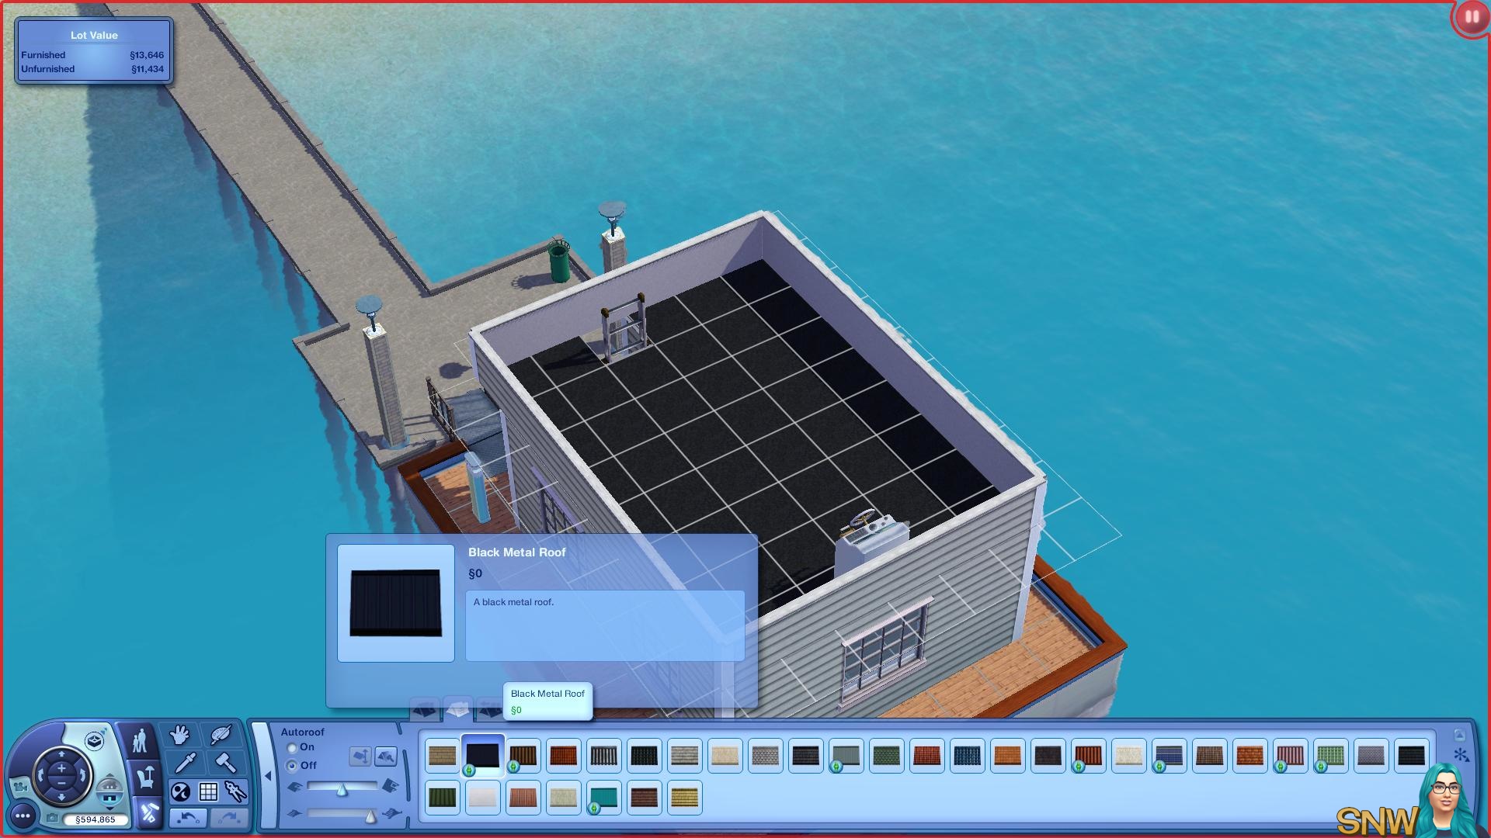Choose the orange tile roof swatch
Viewport: 1491px width, 838px height.
click(1007, 756)
